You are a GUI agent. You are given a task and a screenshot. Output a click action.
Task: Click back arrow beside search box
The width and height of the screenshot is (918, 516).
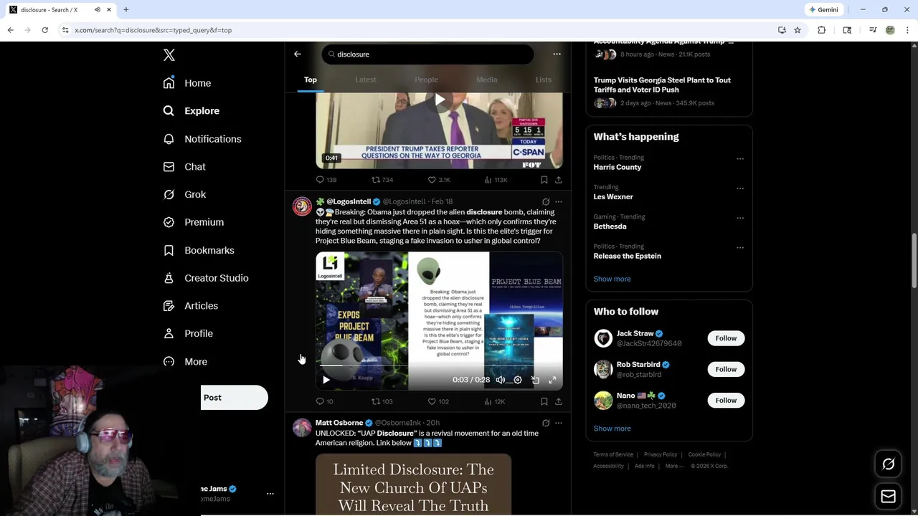point(298,54)
